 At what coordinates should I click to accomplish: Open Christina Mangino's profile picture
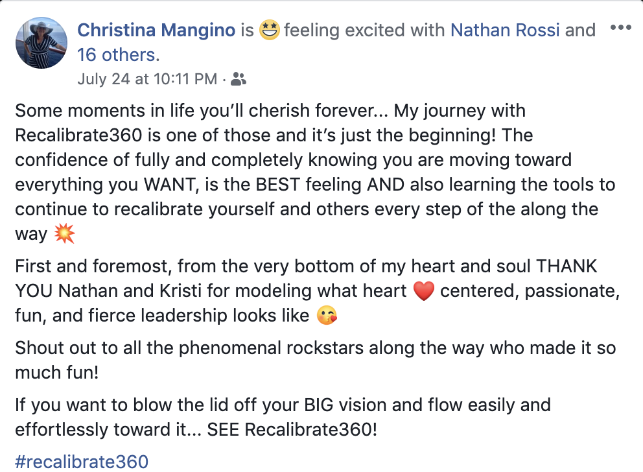41,43
